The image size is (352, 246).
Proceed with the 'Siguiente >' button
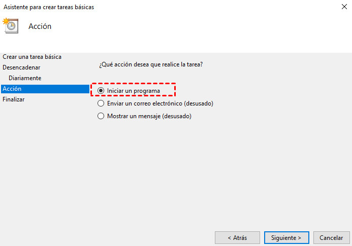(286, 237)
